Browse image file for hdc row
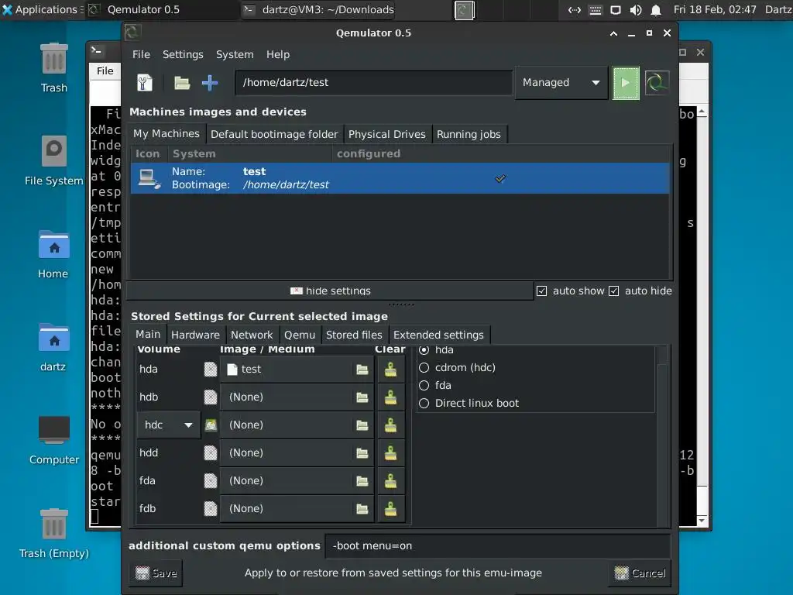This screenshot has height=595, width=793. pyautogui.click(x=362, y=425)
